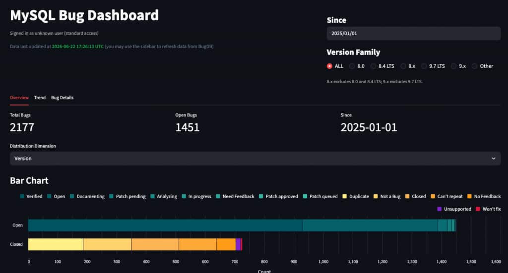Toggle Duplicate legend entry
The width and height of the screenshot is (508, 273).
(x=355, y=196)
